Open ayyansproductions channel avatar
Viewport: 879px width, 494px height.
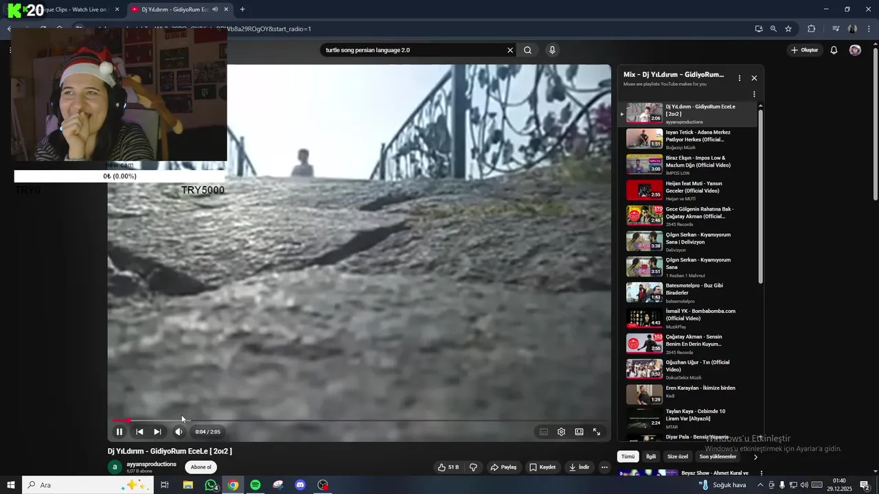point(115,467)
